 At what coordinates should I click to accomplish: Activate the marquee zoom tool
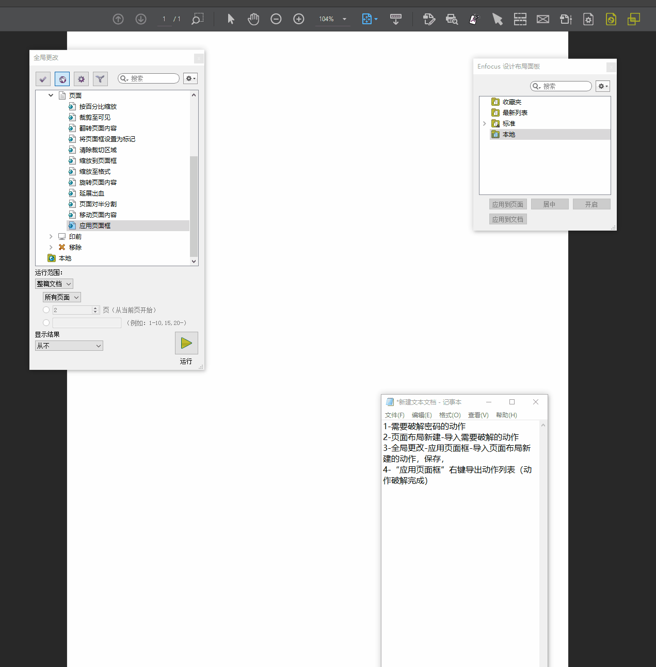pyautogui.click(x=197, y=19)
